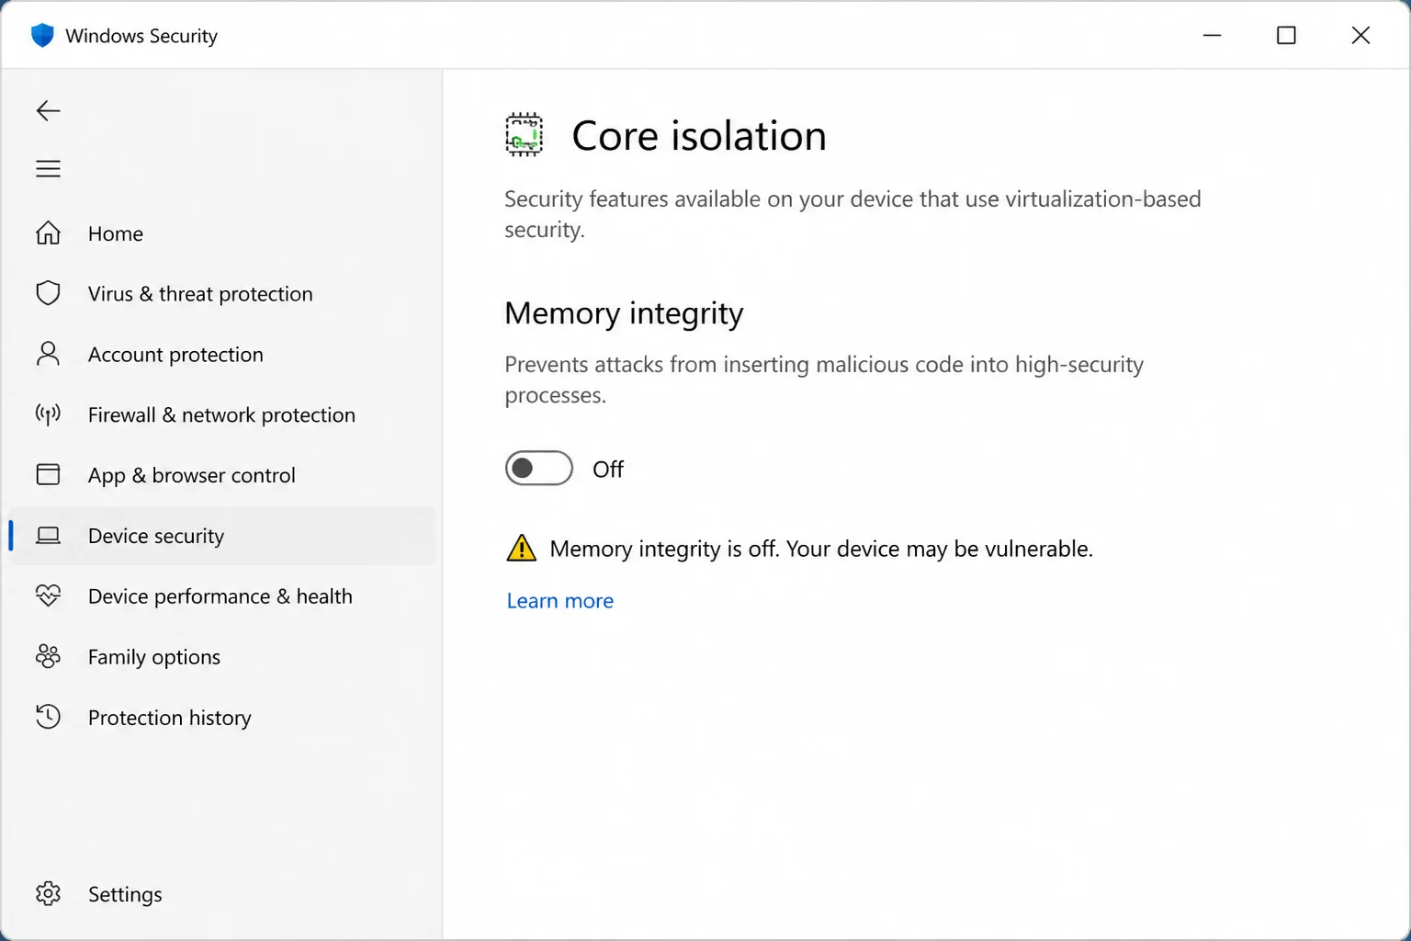Click the 'Prevents attacks from inserting' description
Viewport: 1411px width, 941px height.
tap(824, 380)
